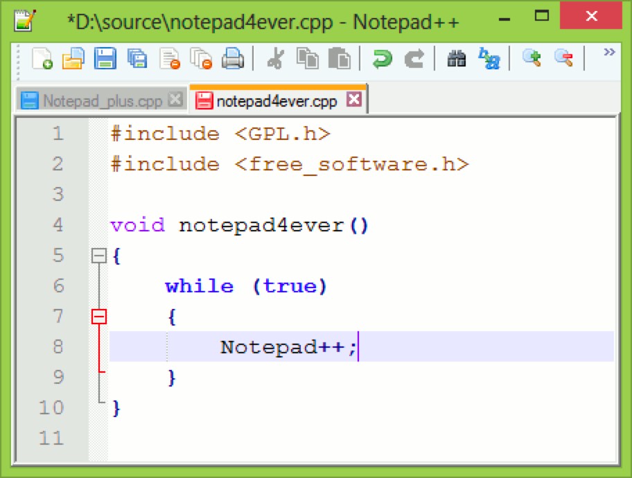Cut the selected text
The width and height of the screenshot is (632, 478).
(274, 60)
